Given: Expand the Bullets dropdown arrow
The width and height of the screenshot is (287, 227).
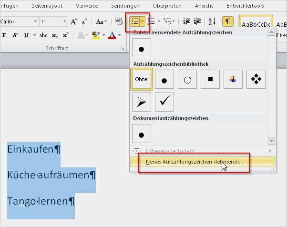Looking at the screenshot, I should (143, 21).
